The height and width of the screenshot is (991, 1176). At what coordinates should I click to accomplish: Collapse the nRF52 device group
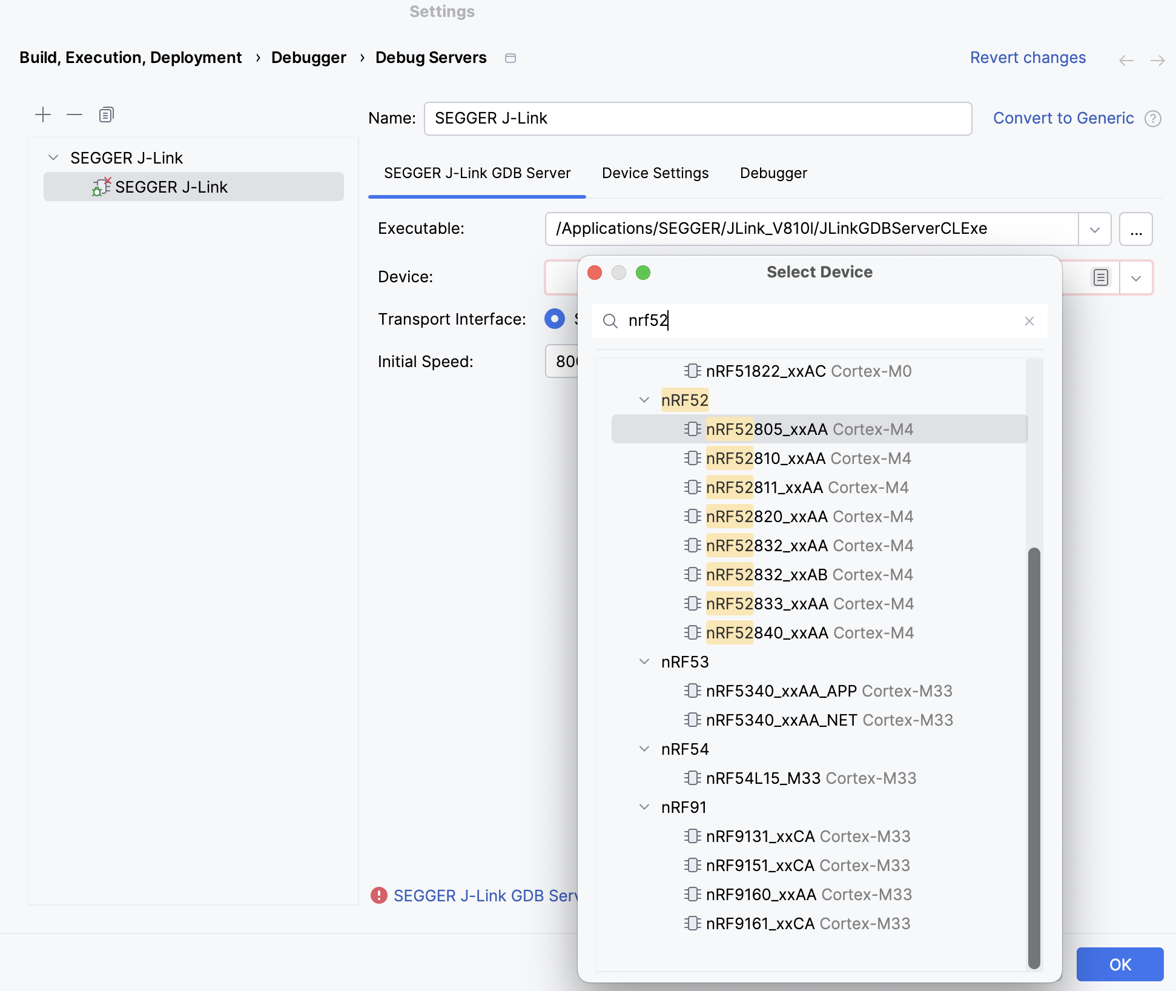pyautogui.click(x=644, y=399)
